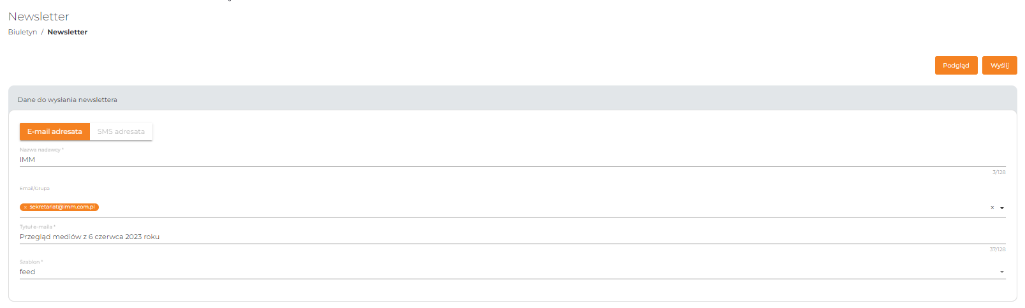Screen dimensions: 1025x308
Task: Expand the Email/Grupa dropdown arrow
Action: pos(1002,208)
